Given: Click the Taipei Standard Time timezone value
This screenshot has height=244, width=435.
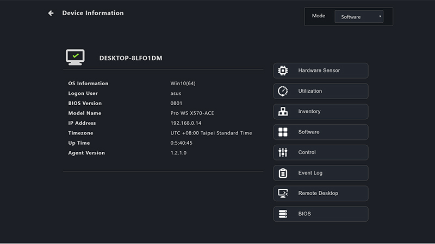Looking at the screenshot, I should pos(211,133).
